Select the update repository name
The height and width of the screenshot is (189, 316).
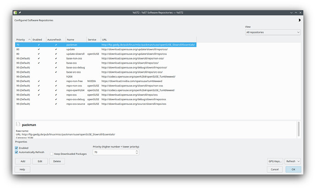71,49
